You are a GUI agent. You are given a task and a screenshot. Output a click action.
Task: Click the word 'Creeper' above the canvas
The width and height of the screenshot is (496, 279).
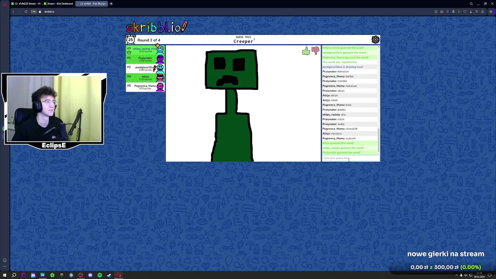click(x=243, y=41)
